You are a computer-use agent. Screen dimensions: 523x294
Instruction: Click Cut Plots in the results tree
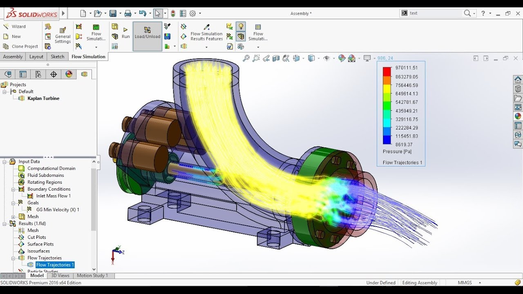tap(37, 237)
